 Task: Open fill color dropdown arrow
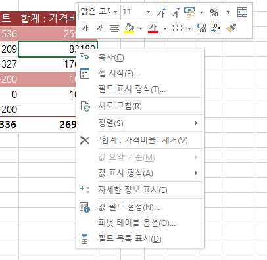tap(141, 28)
